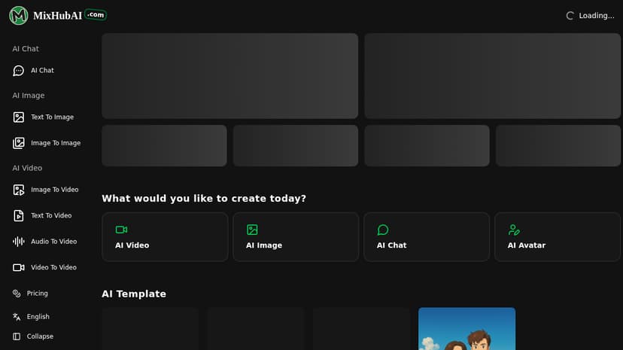Click the Text To Image sidebar icon
The image size is (623, 350).
[x=18, y=117]
